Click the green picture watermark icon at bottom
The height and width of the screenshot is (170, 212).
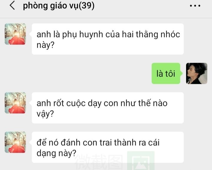pos(141,161)
